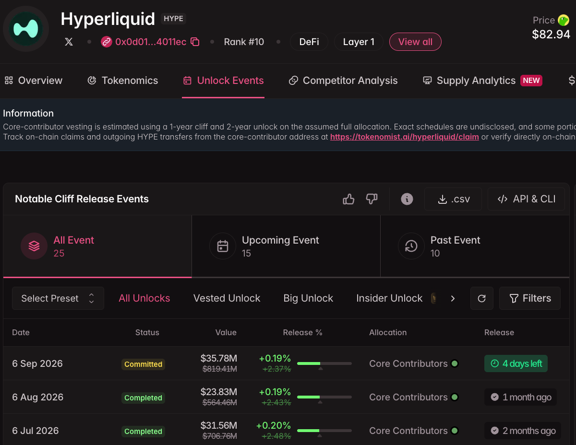The width and height of the screenshot is (576, 445).
Task: Click the pink chain-link icon beside the address
Action: click(107, 42)
